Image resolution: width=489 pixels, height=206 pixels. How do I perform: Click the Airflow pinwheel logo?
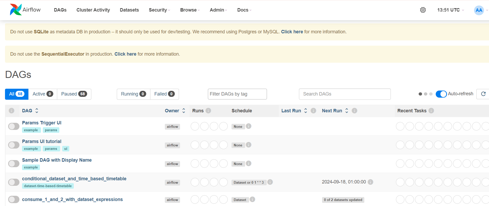pyautogui.click(x=16, y=10)
